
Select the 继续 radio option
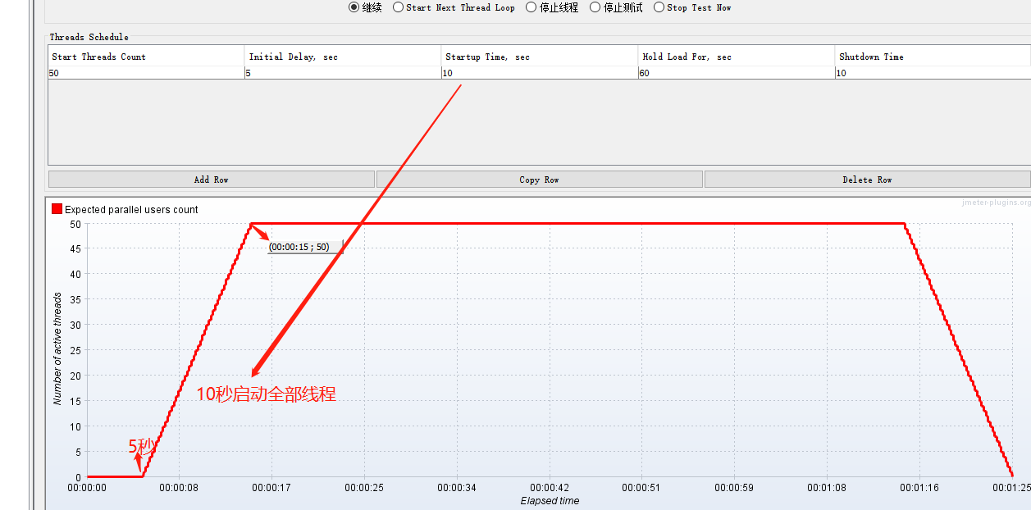click(x=353, y=7)
